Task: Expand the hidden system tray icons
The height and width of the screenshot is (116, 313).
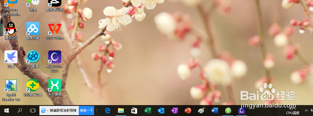Action: [x=306, y=111]
